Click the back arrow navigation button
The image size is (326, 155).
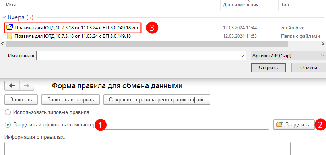pos(12,86)
